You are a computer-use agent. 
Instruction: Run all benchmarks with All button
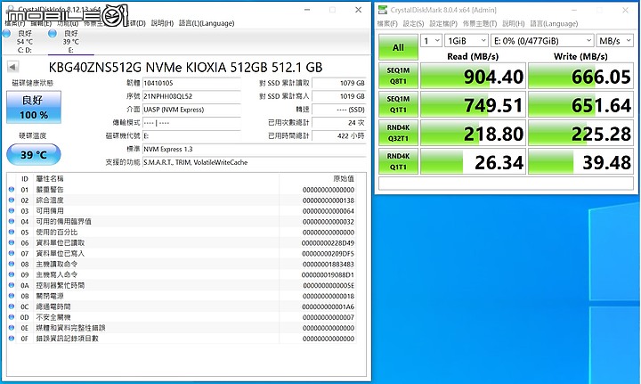[398, 47]
